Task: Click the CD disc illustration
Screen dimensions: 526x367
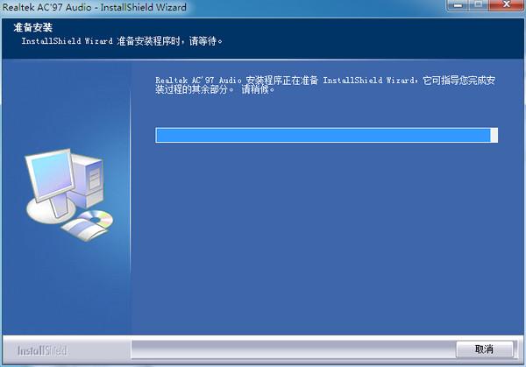Action: [x=97, y=218]
